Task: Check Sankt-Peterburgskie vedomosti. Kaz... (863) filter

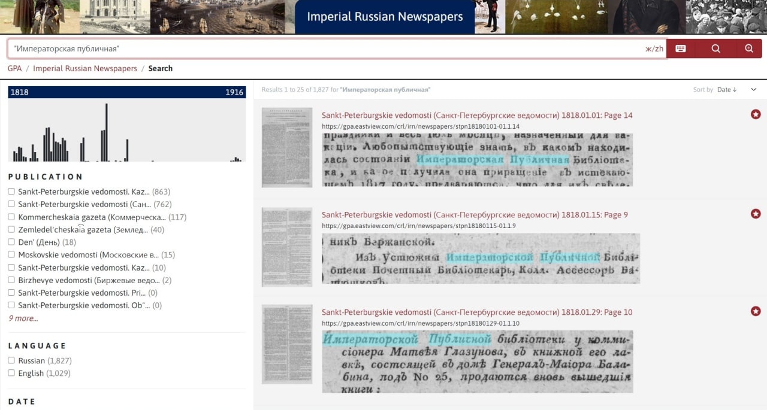Action: click(x=11, y=192)
